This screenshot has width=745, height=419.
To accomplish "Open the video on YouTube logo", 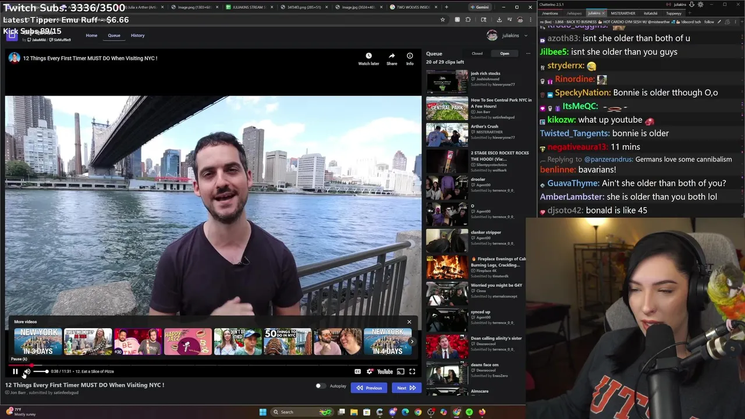I will tap(385, 371).
